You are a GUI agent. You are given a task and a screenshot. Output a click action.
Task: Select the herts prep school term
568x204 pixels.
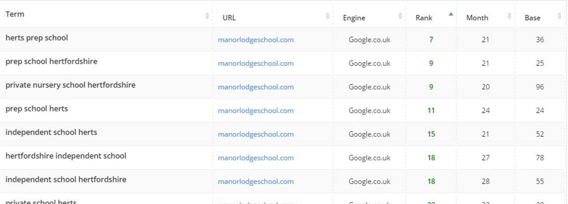click(36, 38)
